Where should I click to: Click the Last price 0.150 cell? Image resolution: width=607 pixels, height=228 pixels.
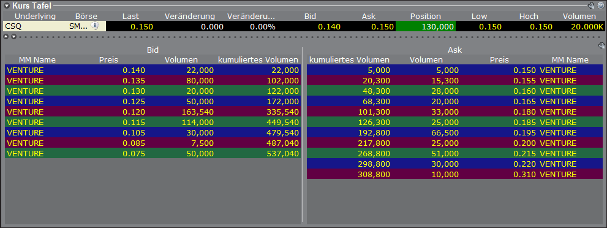pyautogui.click(x=141, y=27)
